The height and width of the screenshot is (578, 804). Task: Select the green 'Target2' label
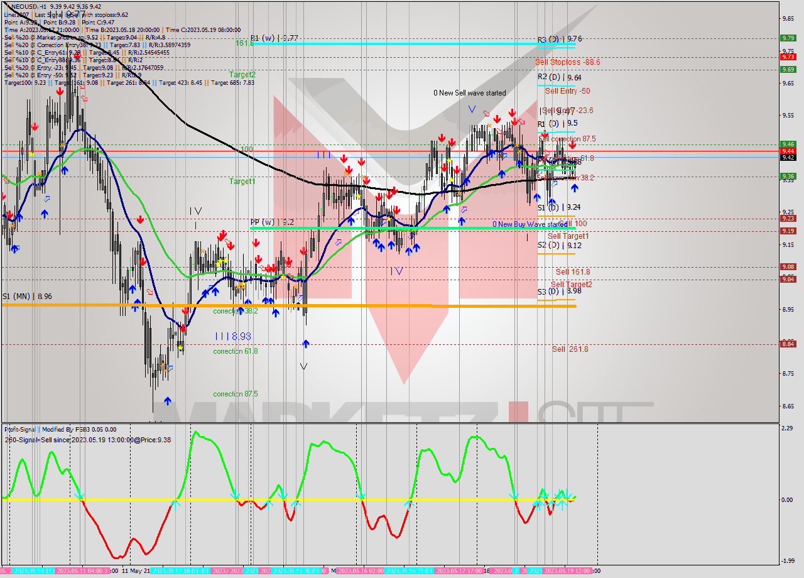click(242, 75)
